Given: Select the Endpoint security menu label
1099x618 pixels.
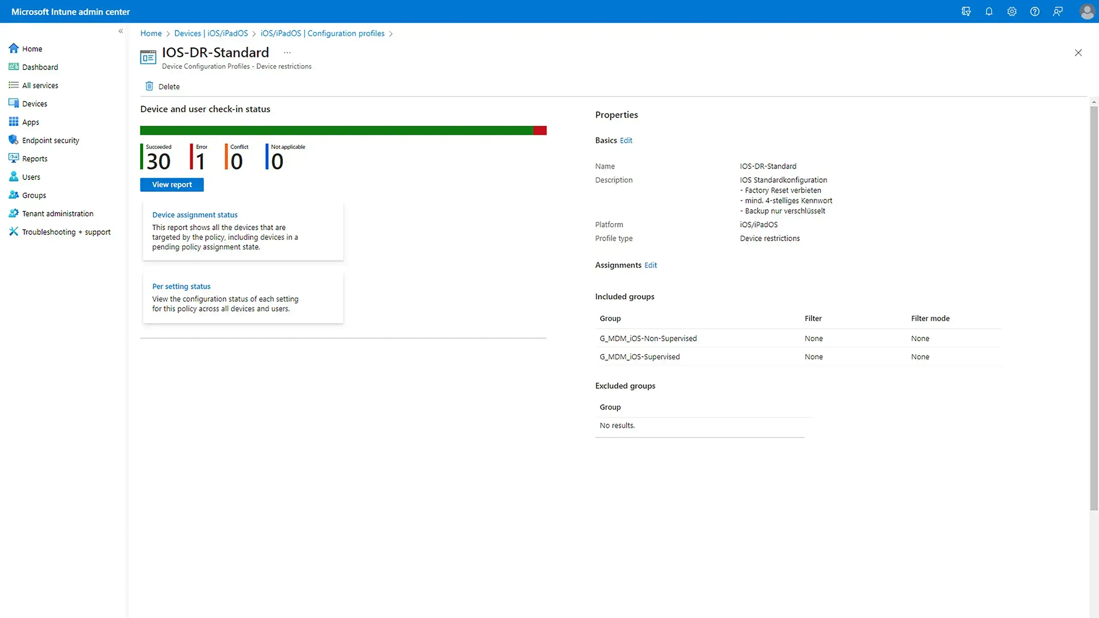Looking at the screenshot, I should click(51, 140).
